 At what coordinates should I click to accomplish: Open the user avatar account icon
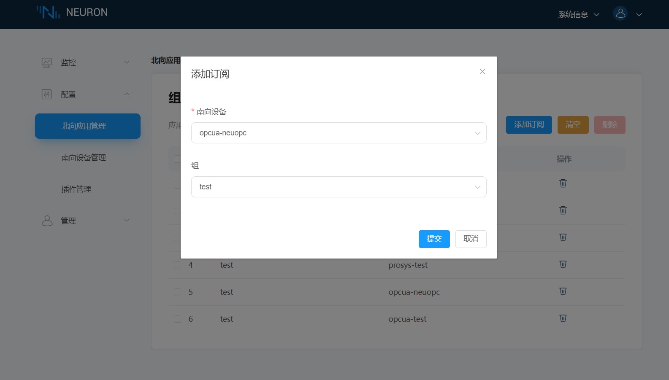(620, 14)
